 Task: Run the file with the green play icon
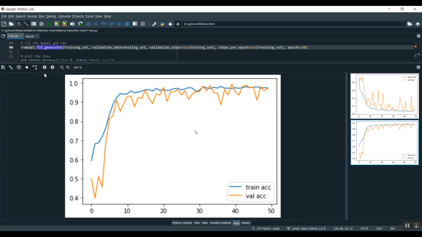[49, 24]
